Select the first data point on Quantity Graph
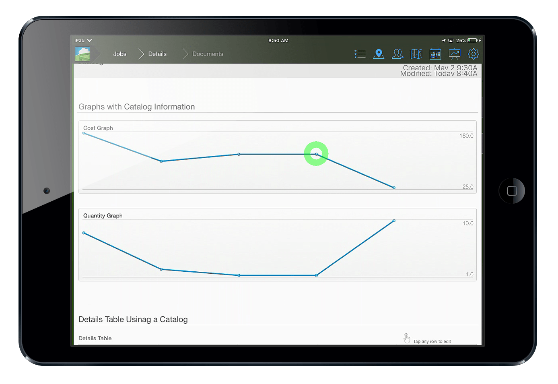The width and height of the screenshot is (558, 384). [x=84, y=233]
